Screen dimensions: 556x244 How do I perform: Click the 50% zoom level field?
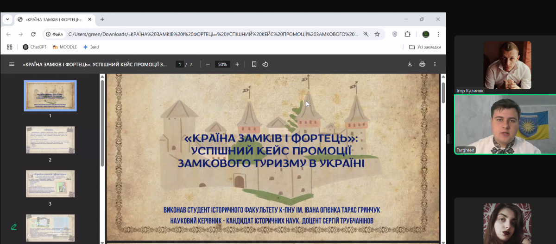(x=222, y=64)
